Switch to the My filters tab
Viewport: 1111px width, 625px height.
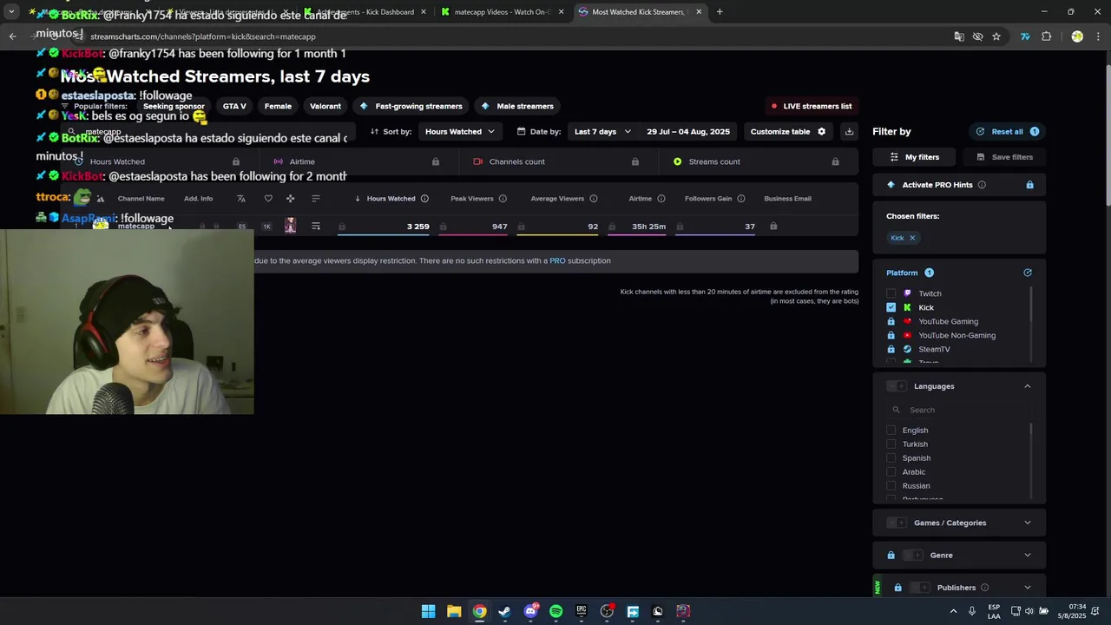pyautogui.click(x=915, y=157)
